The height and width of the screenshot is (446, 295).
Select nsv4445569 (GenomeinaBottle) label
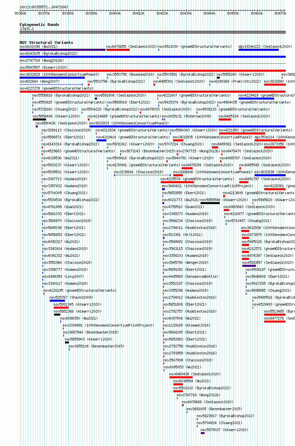(191, 276)
